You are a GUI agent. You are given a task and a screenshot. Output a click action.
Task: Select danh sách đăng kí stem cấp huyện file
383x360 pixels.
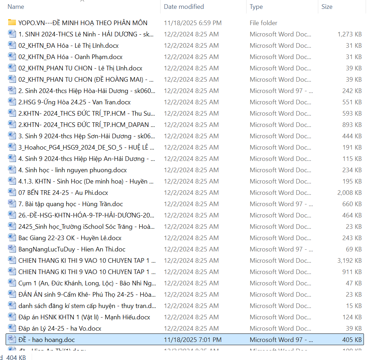(x=87, y=306)
